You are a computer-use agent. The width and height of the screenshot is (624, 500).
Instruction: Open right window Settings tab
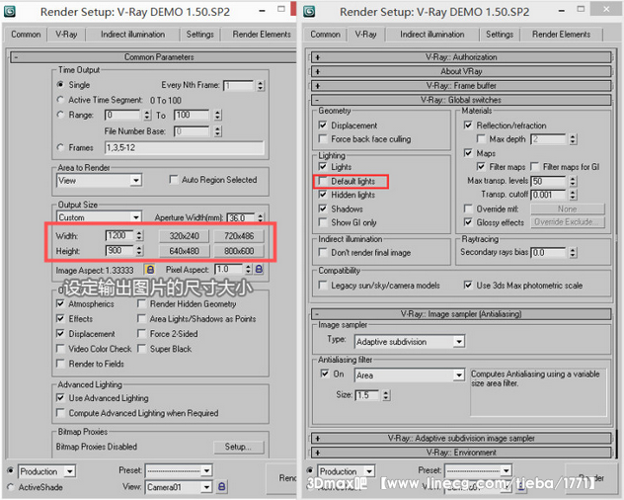click(x=500, y=35)
